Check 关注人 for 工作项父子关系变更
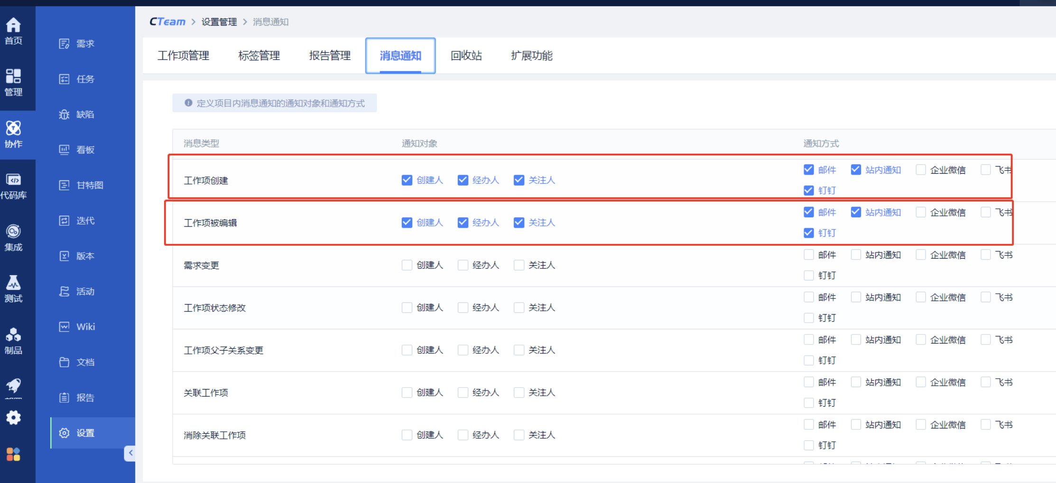 (519, 350)
